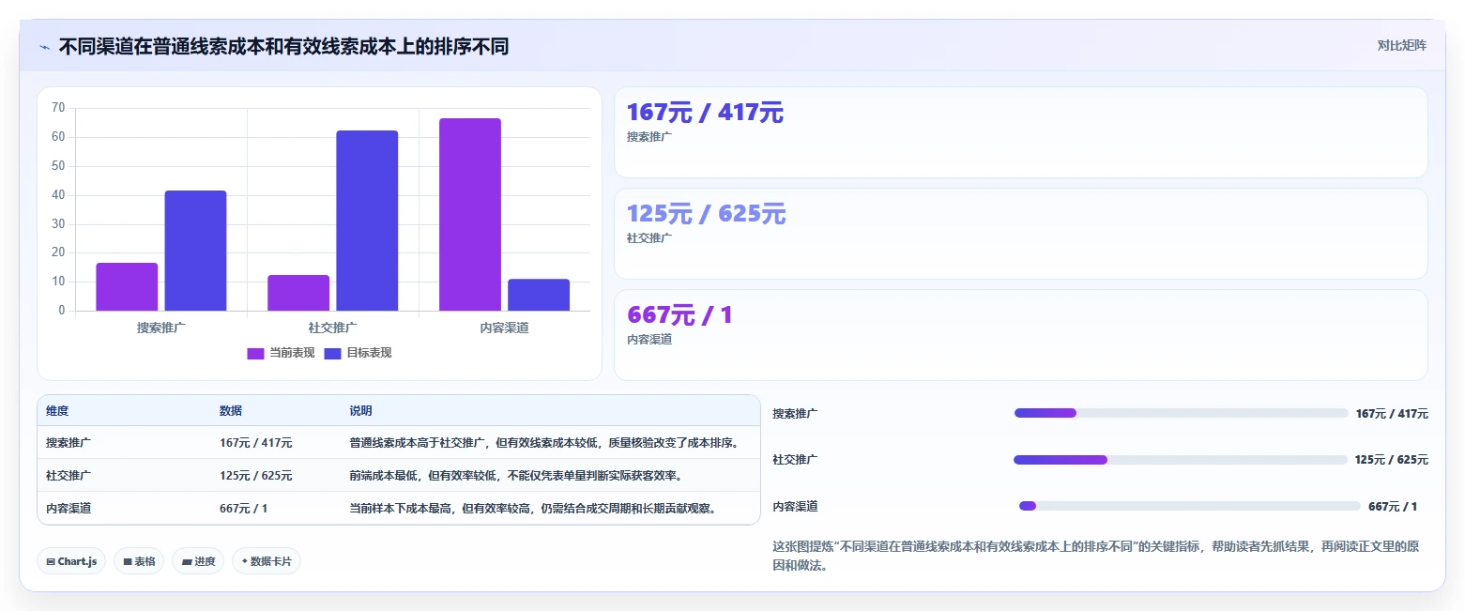Click the 内容渠道 label on the chart x-axis

(504, 328)
